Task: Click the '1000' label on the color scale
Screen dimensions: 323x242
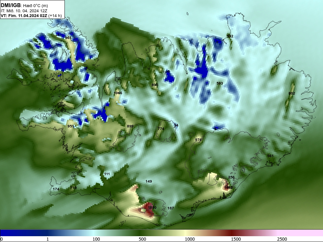Action: [x=190, y=239]
